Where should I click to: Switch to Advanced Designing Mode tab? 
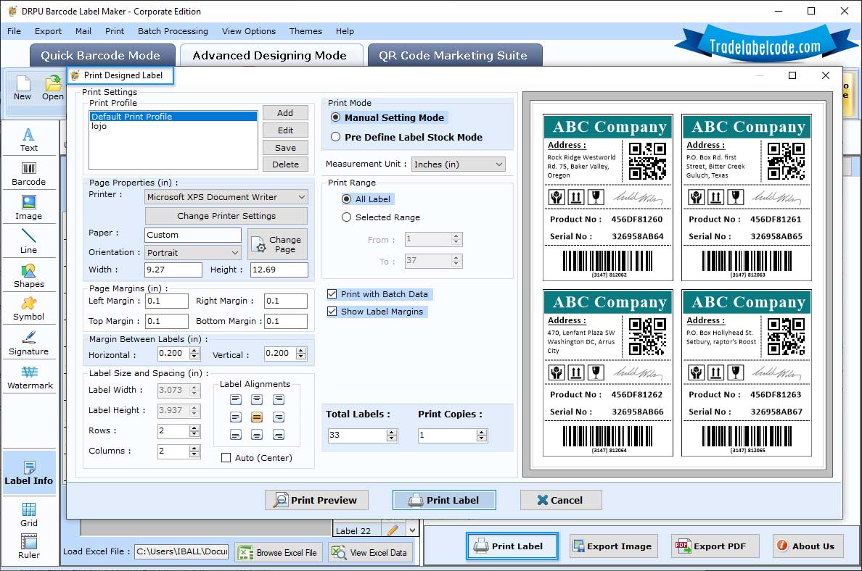[270, 56]
